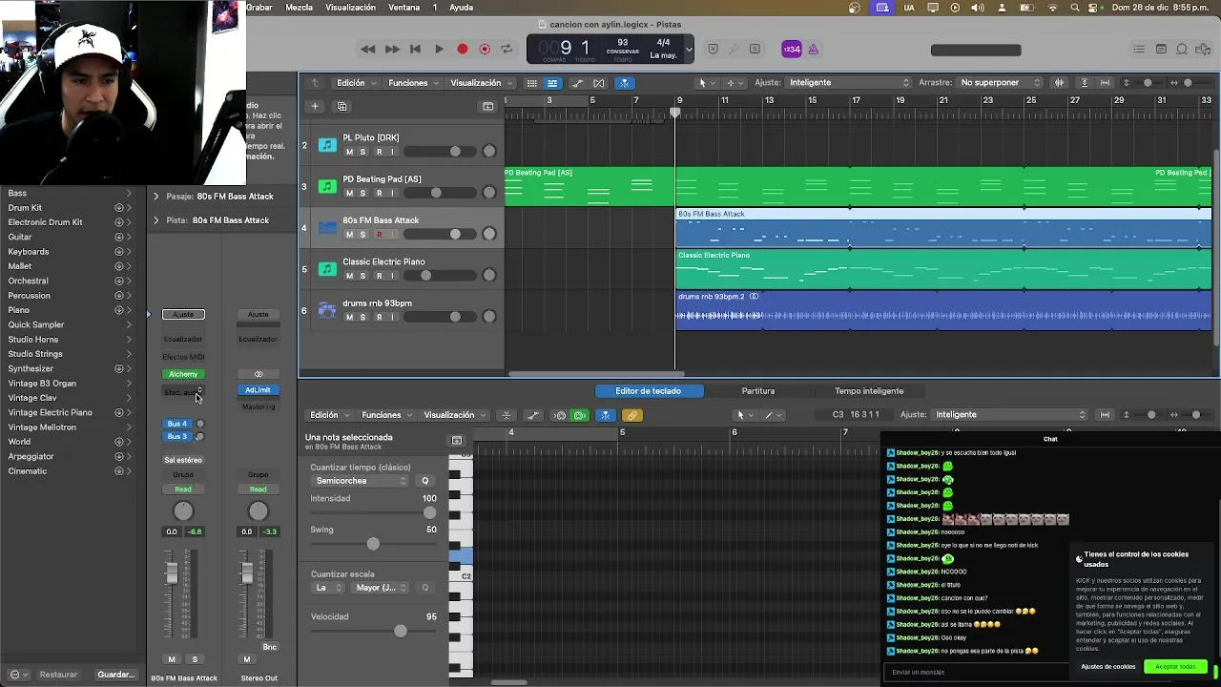
Task: Switch to the grid view button in Tracks toolbar
Action: pos(532,83)
